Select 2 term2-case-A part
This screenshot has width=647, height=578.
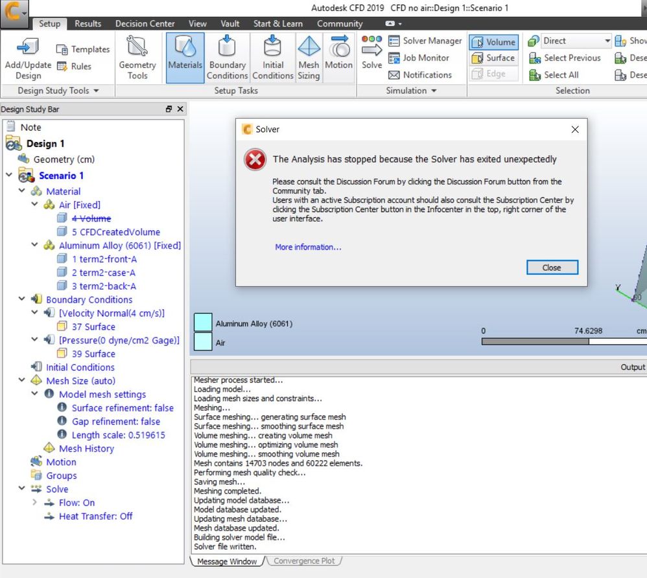click(x=103, y=273)
